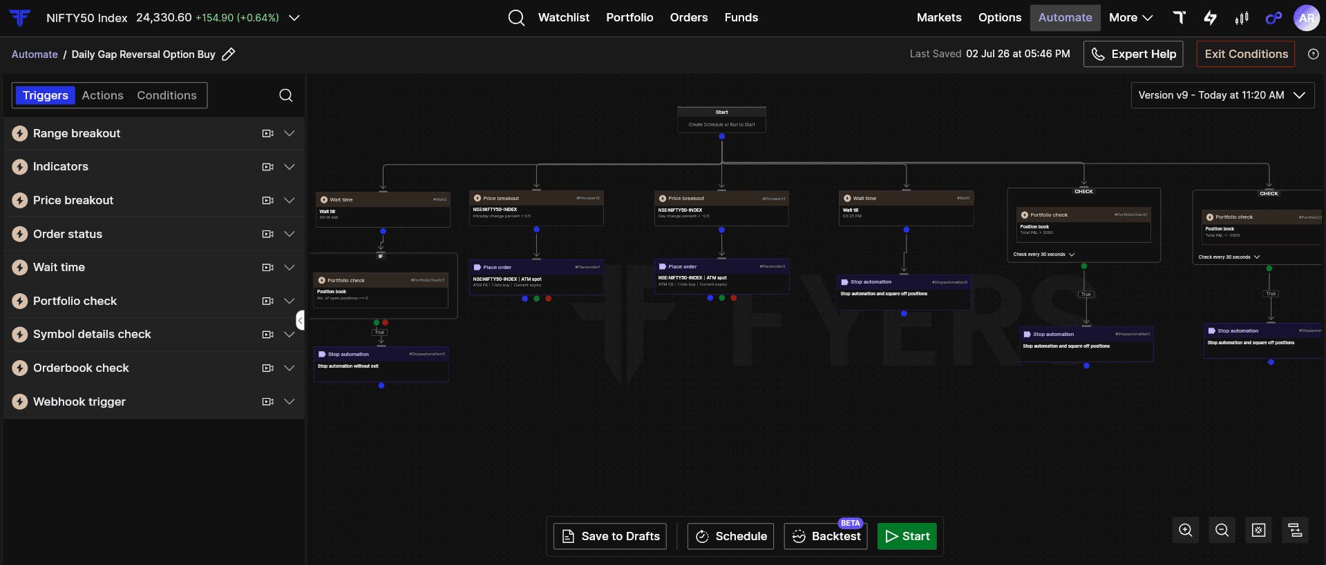The height and width of the screenshot is (565, 1326).
Task: Open the search icon in top navigation
Action: pyautogui.click(x=516, y=18)
